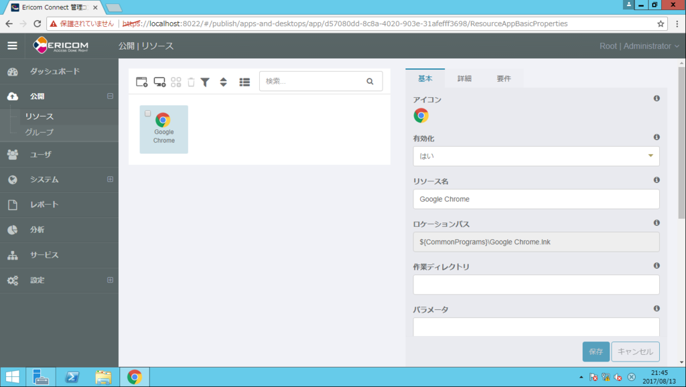Select the Google Chrome resource tile

pyautogui.click(x=164, y=129)
